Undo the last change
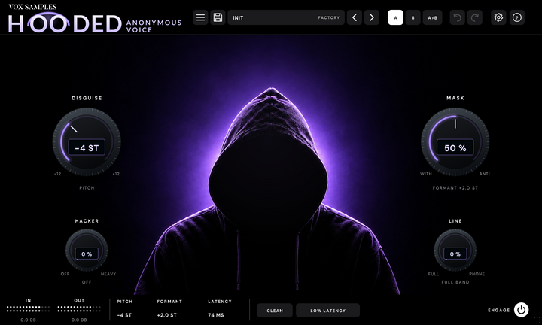Viewport: 542px width, 325px height. point(458,17)
